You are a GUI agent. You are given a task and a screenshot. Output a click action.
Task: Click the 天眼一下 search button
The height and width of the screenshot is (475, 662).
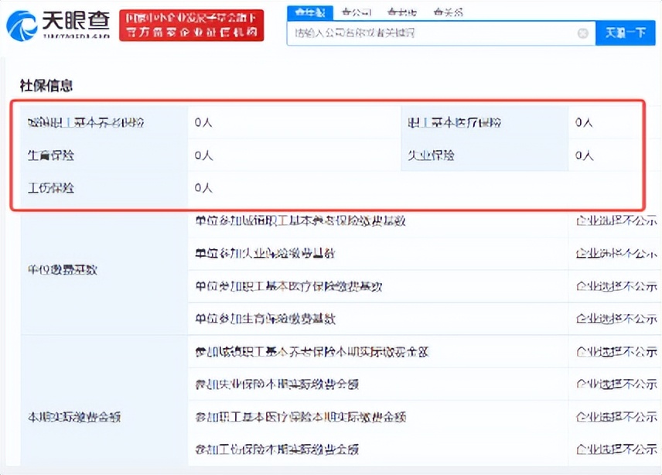(626, 34)
